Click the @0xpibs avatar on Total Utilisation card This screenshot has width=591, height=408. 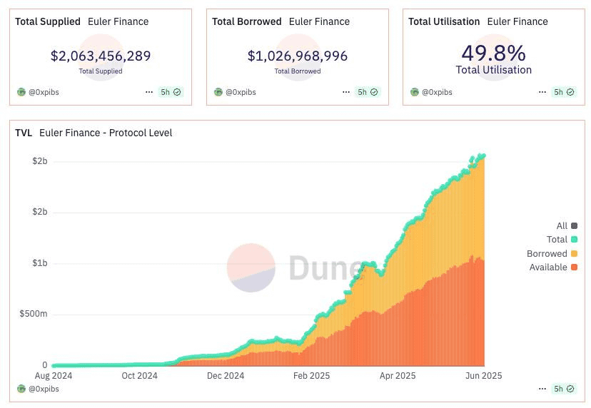(415, 92)
